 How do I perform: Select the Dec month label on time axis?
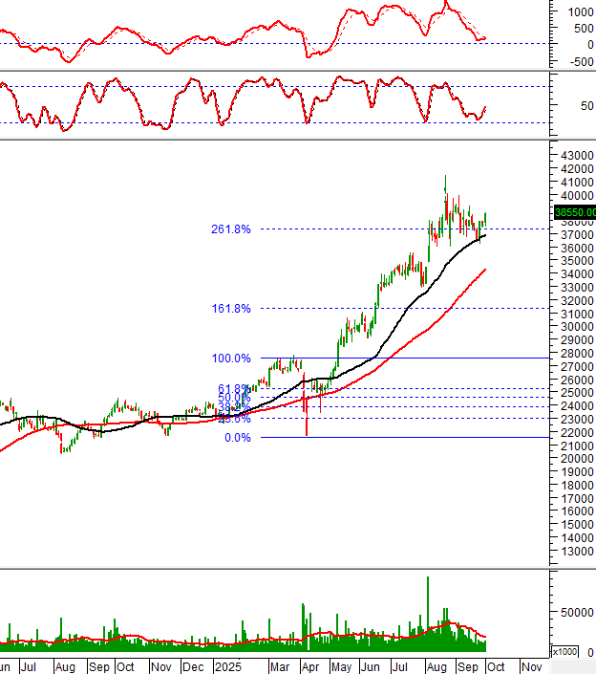pyautogui.click(x=194, y=665)
